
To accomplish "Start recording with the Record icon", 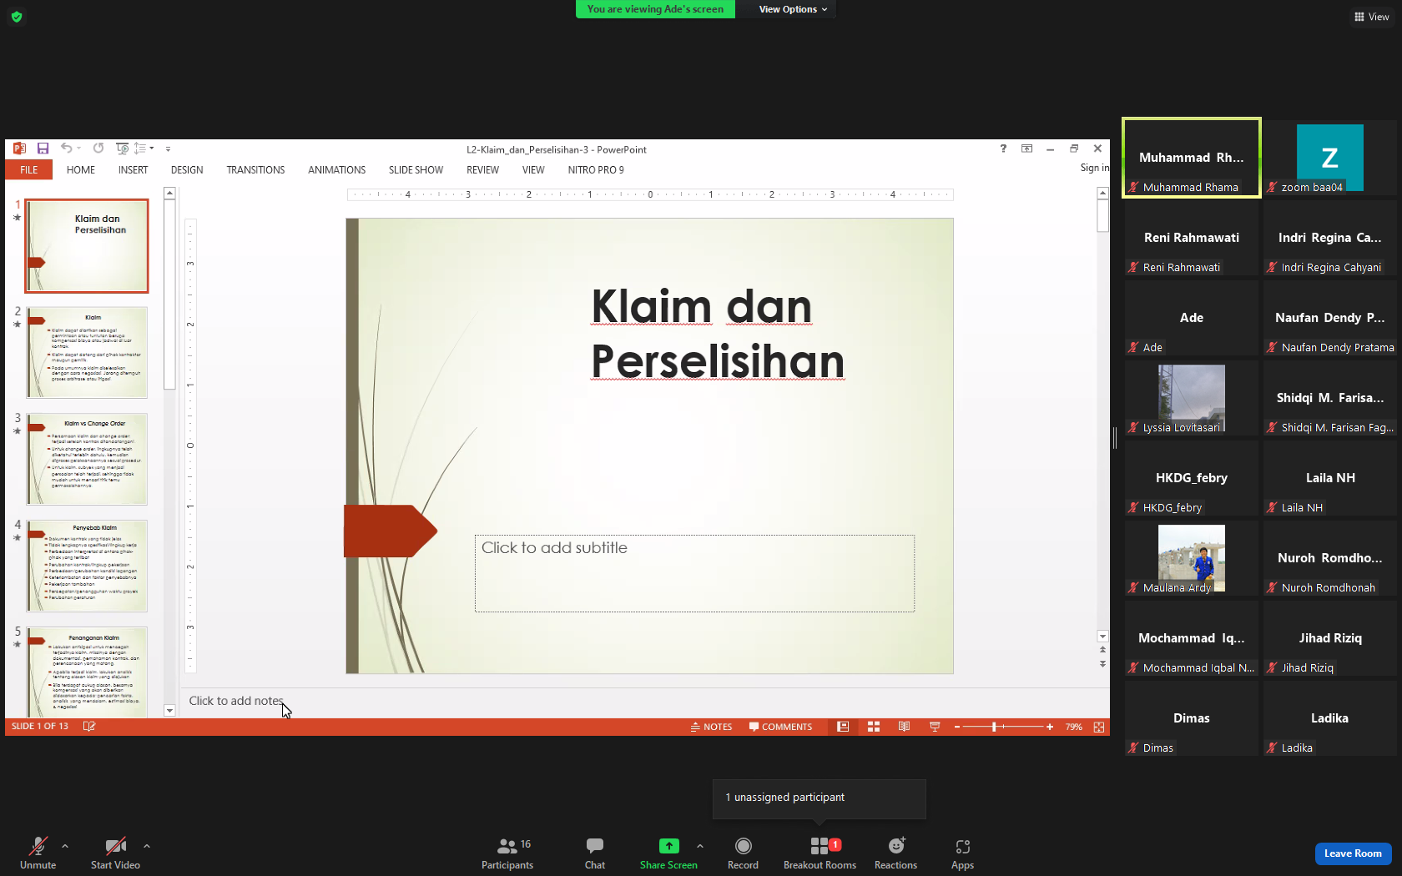I will point(743,853).
